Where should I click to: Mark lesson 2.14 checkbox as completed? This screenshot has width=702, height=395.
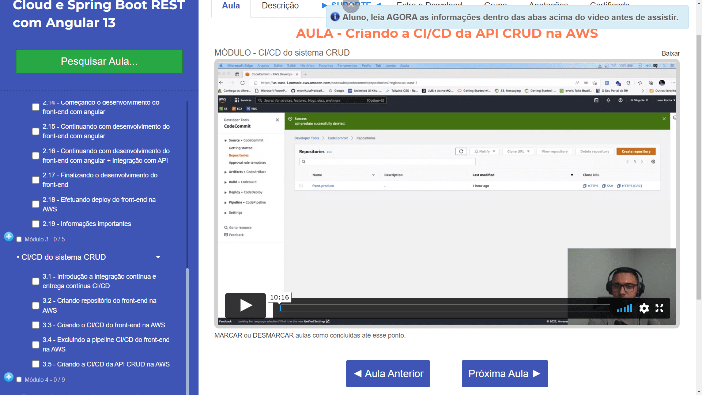tap(35, 107)
